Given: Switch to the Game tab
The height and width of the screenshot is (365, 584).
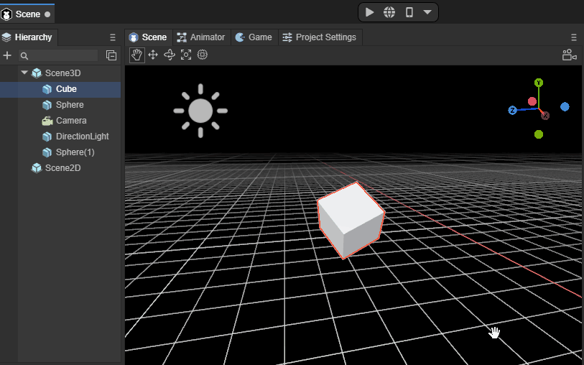Looking at the screenshot, I should 254,37.
